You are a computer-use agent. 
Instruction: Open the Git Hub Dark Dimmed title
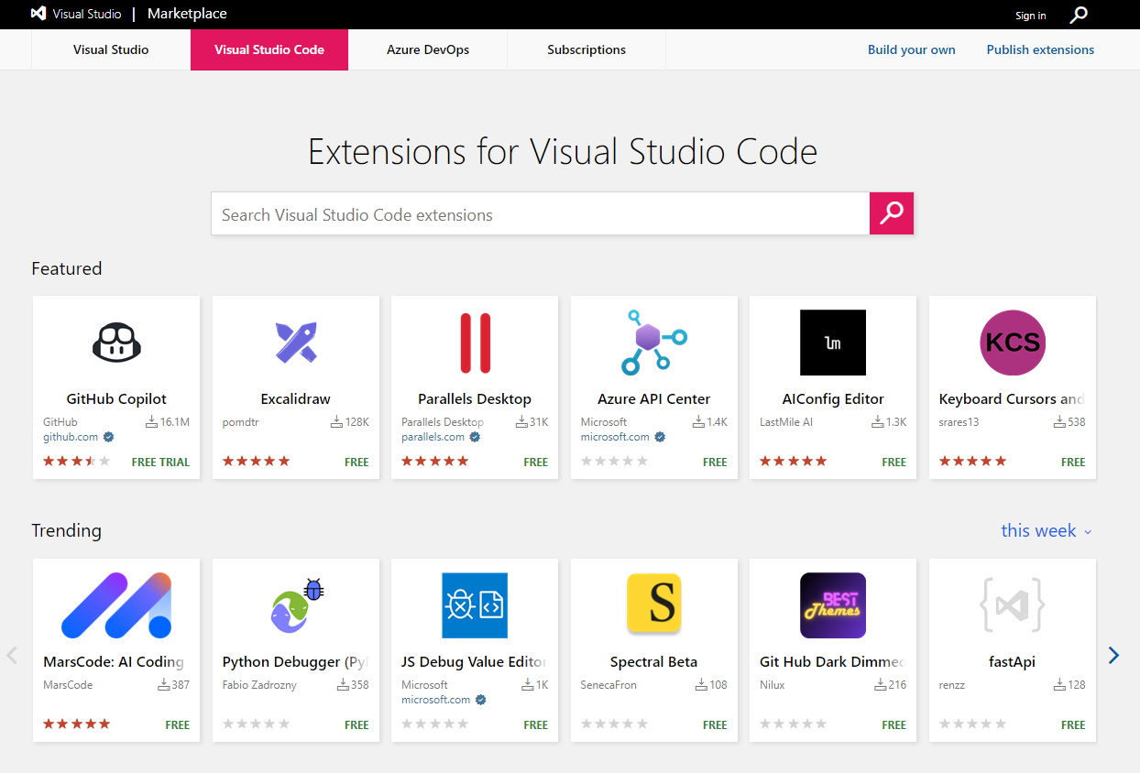(833, 661)
